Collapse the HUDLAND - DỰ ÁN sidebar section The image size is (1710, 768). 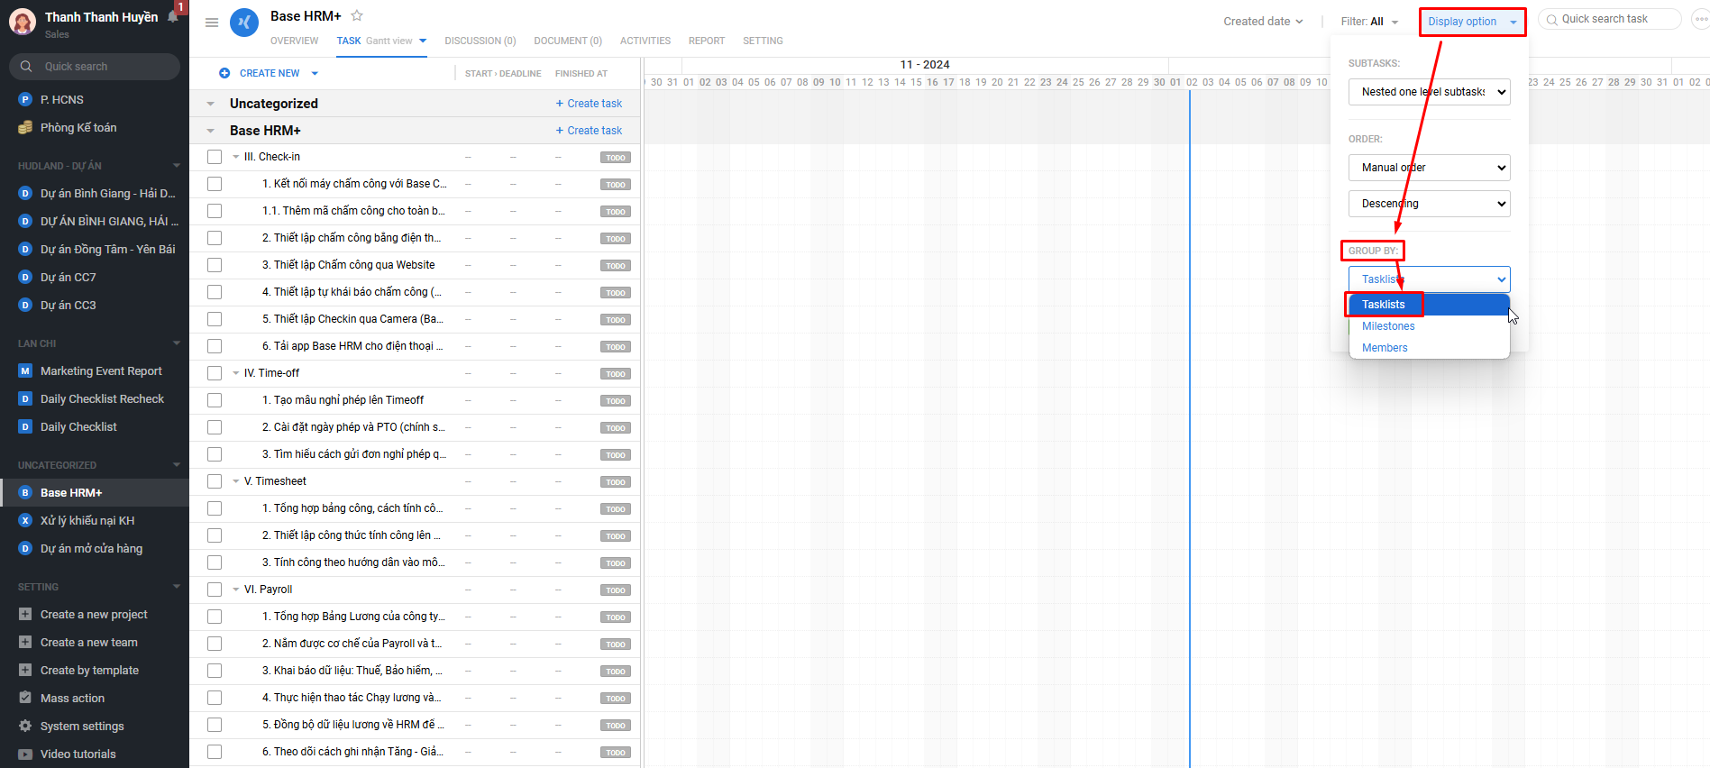(177, 166)
